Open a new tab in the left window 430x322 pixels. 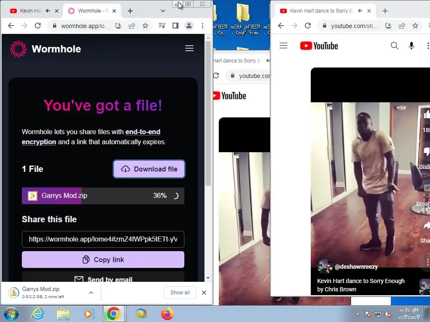click(130, 11)
